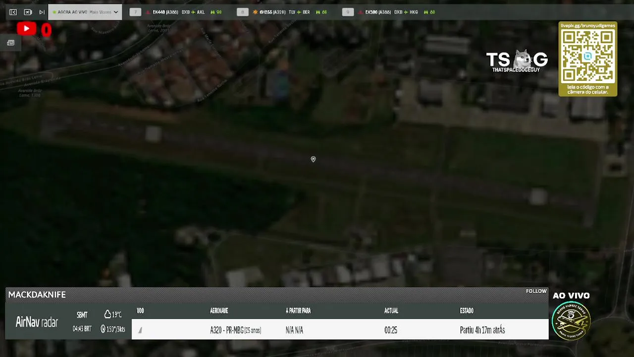Open the 'Agora ao vivo - Mais Vistos' dropdown

pyautogui.click(x=85, y=12)
